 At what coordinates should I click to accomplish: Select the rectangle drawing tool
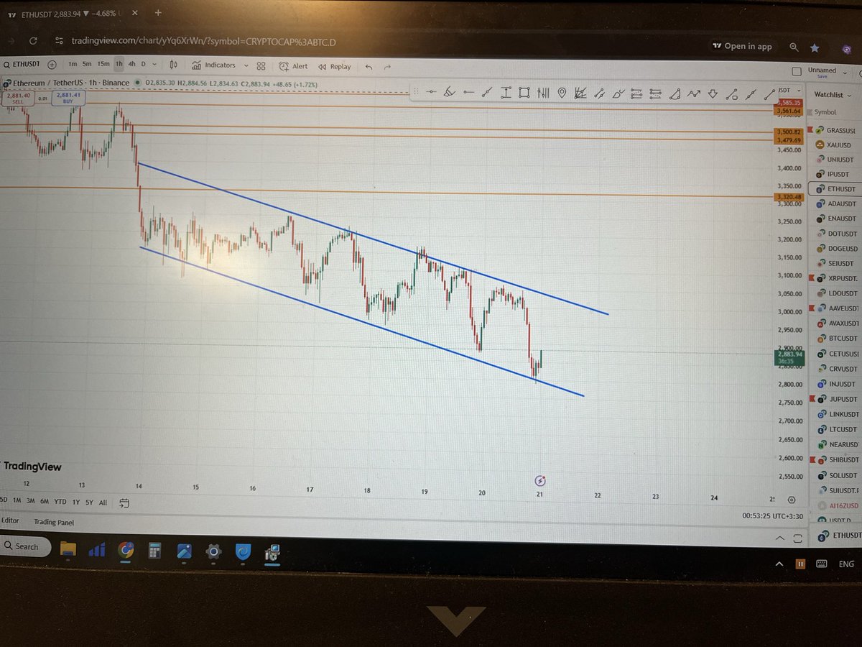click(x=524, y=92)
